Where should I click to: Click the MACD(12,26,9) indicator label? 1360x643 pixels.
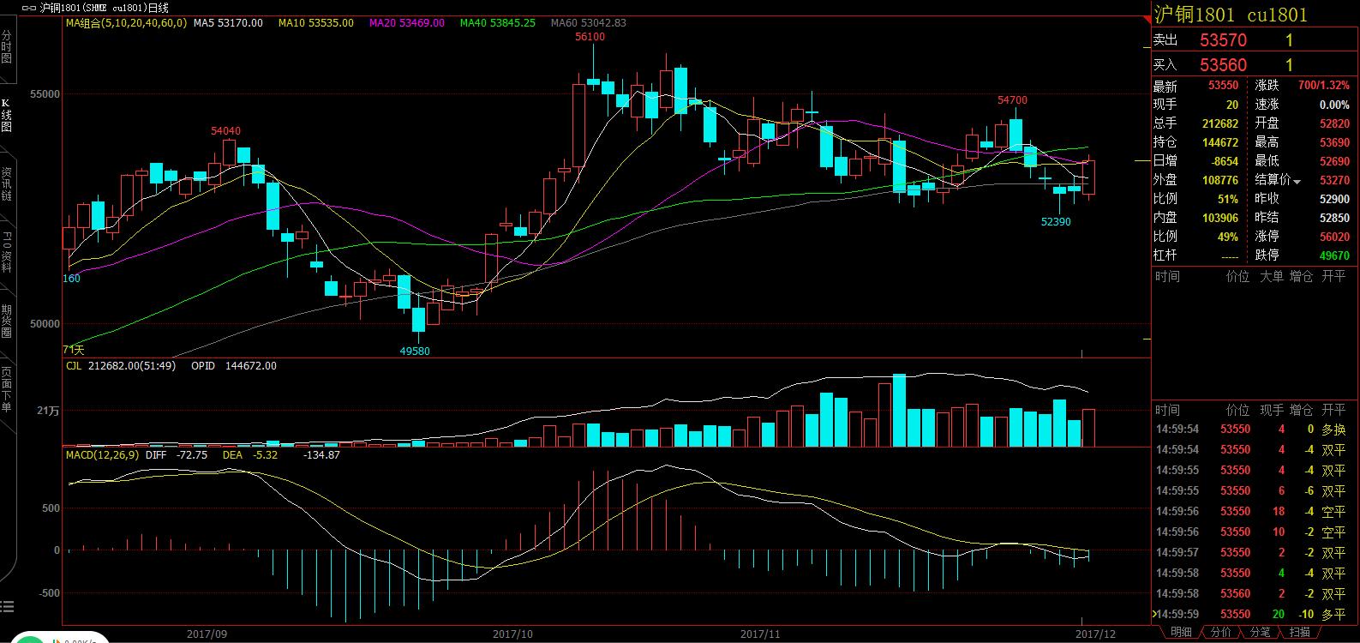(x=102, y=454)
